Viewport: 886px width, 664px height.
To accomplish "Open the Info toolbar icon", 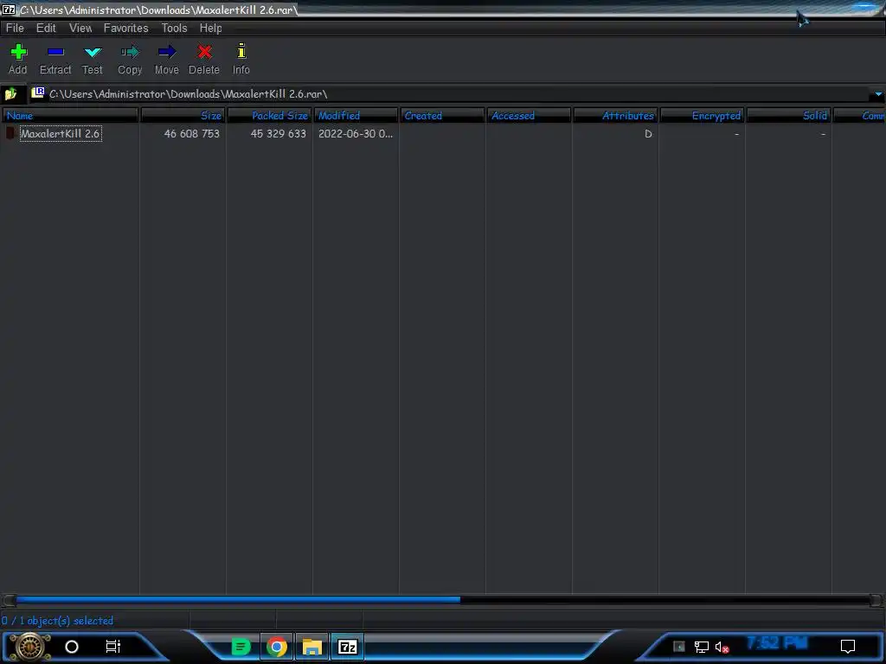I will [241, 58].
